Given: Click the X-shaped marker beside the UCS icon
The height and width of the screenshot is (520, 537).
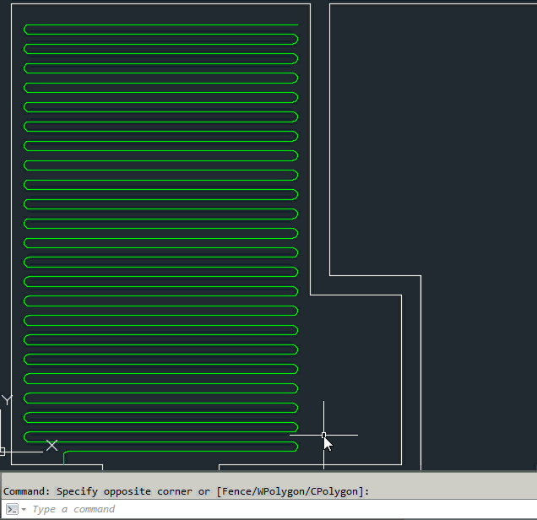Looking at the screenshot, I should 52,445.
